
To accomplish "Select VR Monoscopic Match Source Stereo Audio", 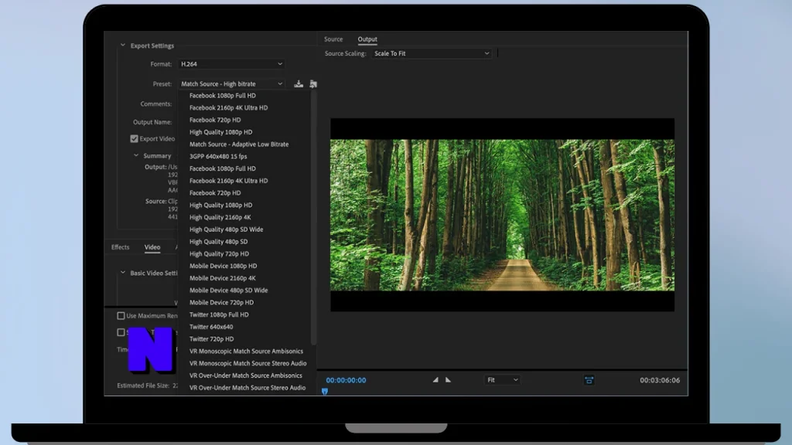I will tap(247, 363).
